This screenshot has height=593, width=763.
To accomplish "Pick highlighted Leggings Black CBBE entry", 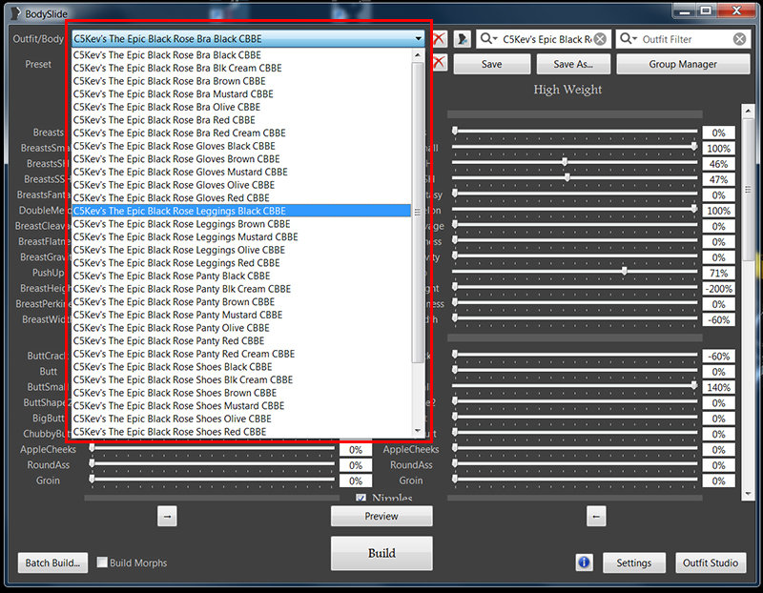I will 241,211.
